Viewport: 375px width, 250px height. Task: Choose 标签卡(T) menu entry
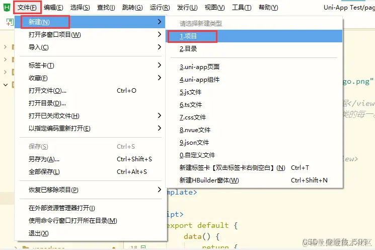[90, 66]
